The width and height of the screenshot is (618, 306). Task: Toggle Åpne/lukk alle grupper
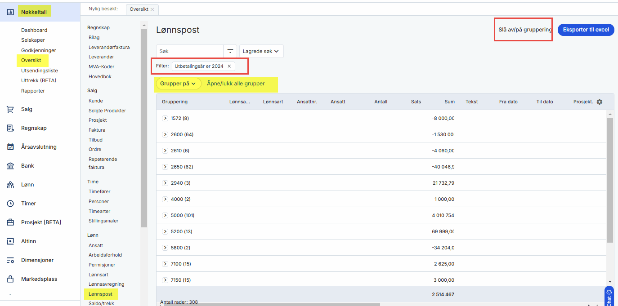[x=236, y=84]
